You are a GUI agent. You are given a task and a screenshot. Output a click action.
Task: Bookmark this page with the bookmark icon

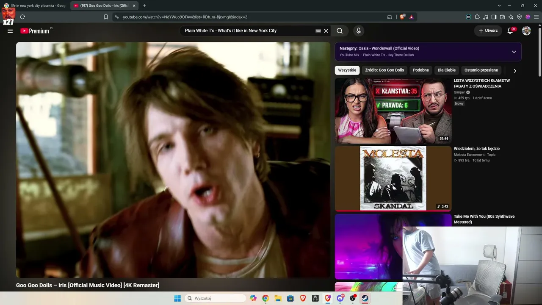point(106,17)
